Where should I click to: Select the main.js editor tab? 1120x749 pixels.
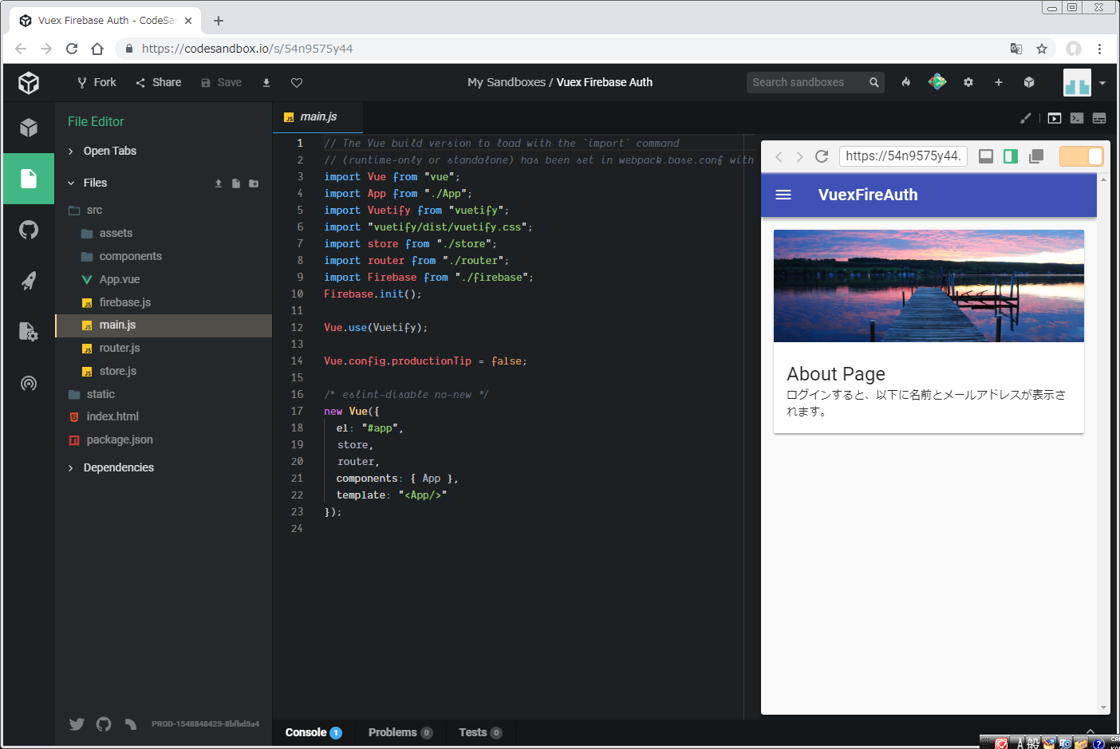[x=317, y=116]
